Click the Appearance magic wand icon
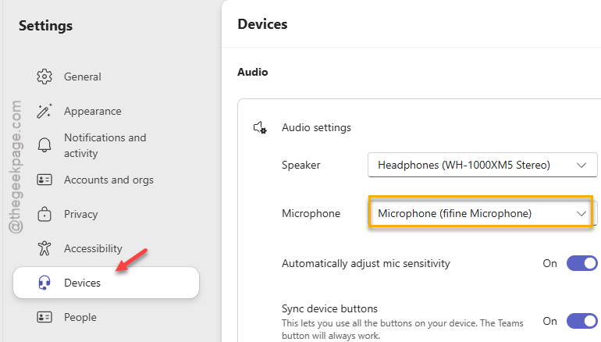Viewport: 601px width, 342px height. [44, 111]
